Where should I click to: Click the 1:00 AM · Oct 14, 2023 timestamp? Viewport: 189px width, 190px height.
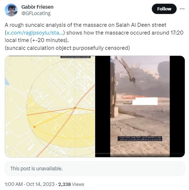click(30, 184)
